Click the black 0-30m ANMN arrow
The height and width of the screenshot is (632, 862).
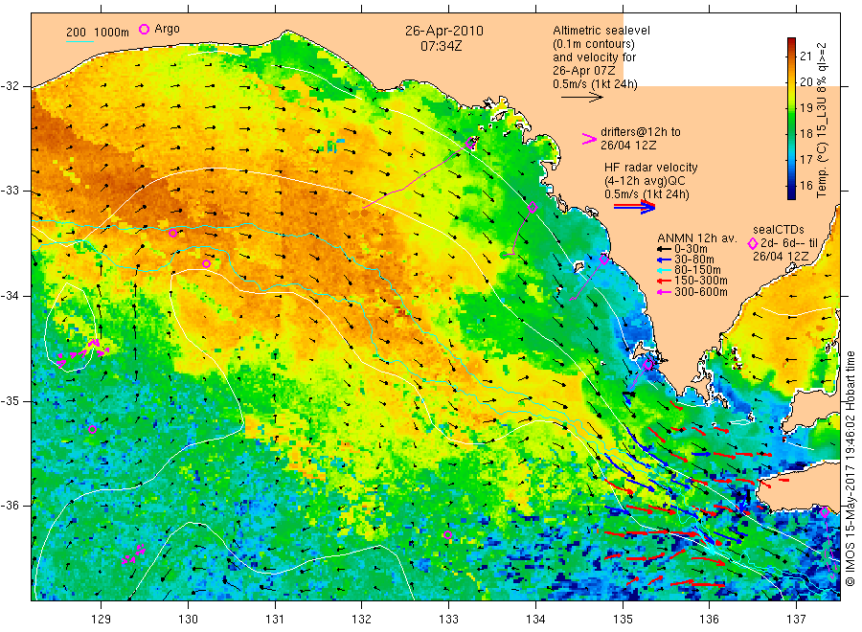point(664,249)
